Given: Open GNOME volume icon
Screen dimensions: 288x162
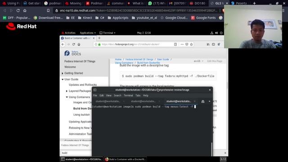Looking at the screenshot, I should tap(216, 33).
